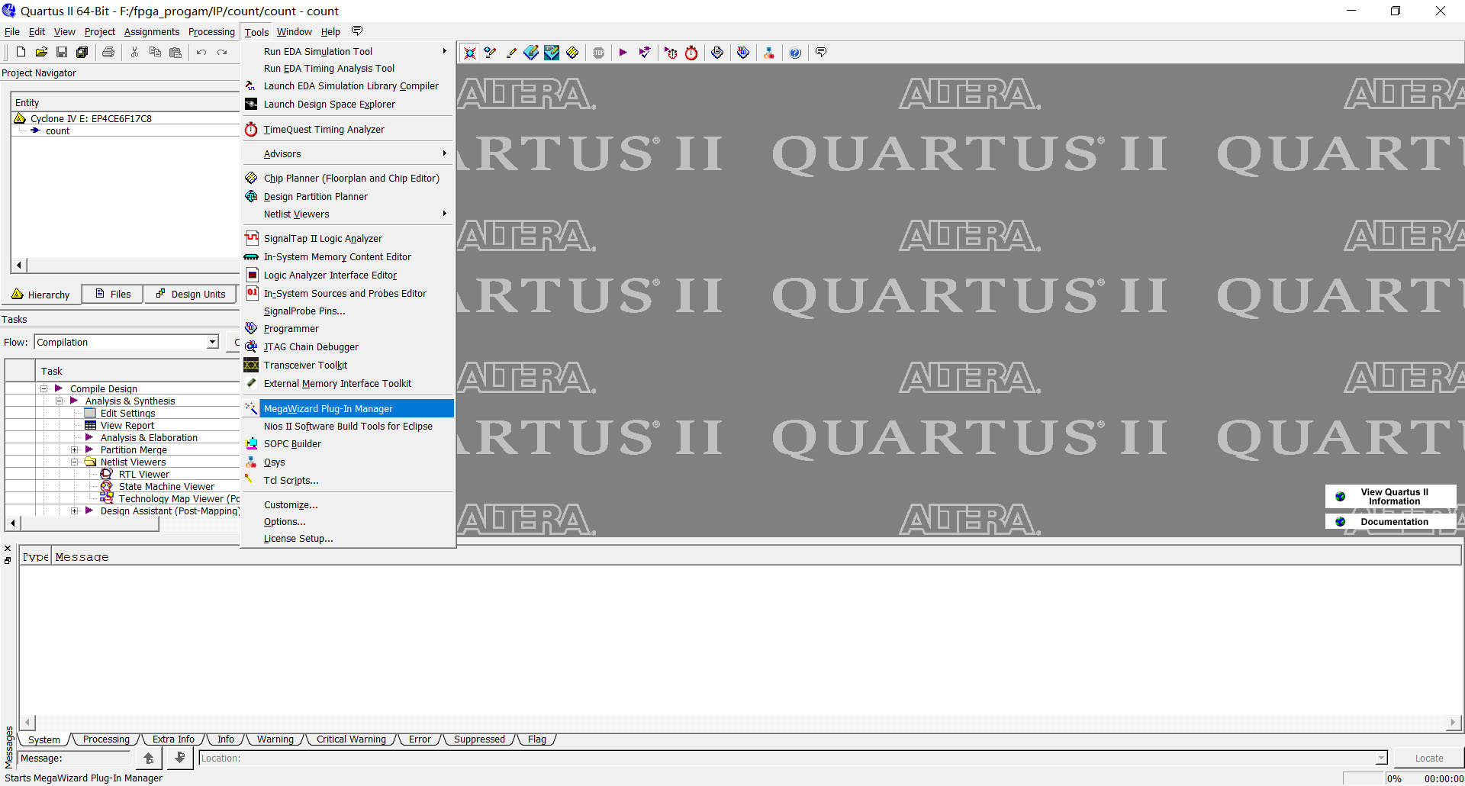Screen dimensions: 1465x786
Task: Select License Setup... in Tools menu
Action: [x=348, y=538]
